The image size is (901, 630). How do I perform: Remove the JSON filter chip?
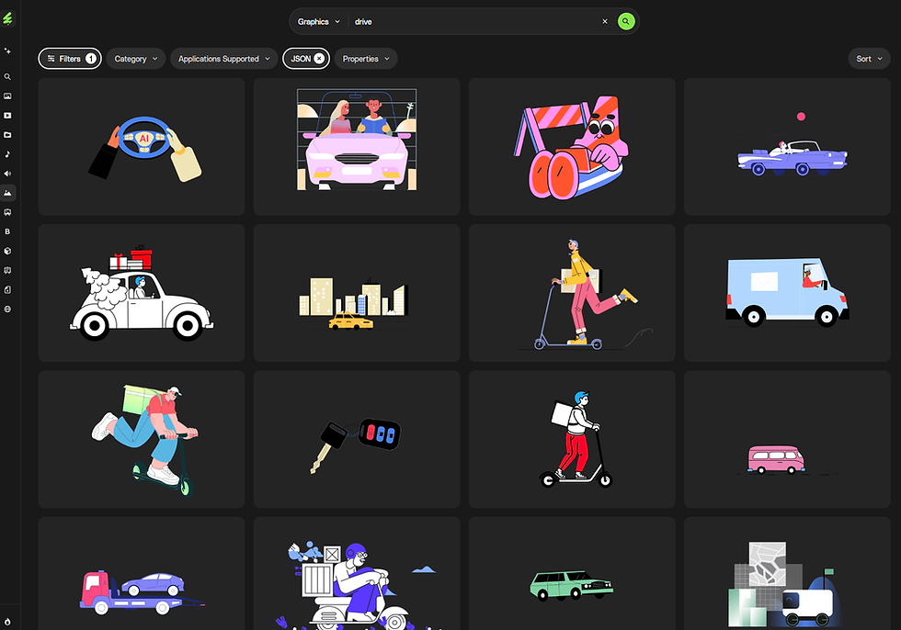(x=319, y=58)
